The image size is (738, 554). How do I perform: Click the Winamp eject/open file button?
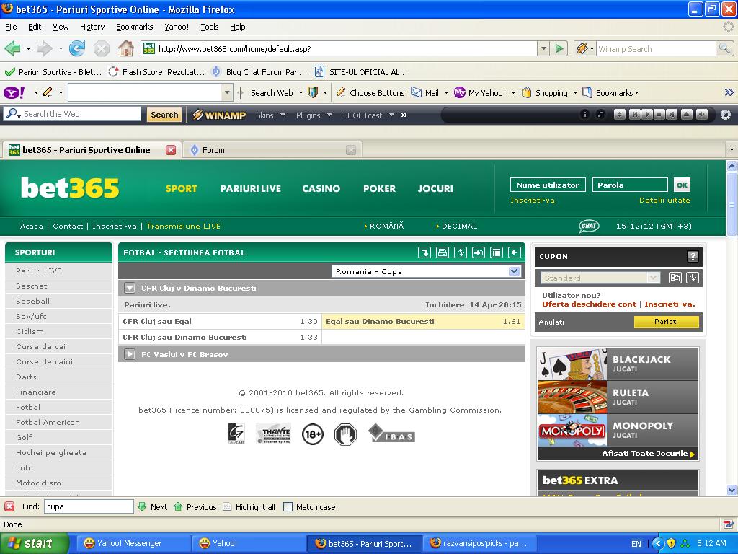tap(687, 115)
